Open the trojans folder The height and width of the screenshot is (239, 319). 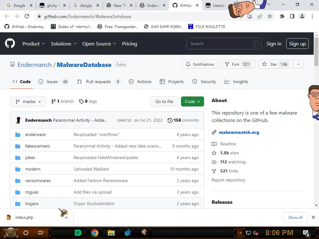pyautogui.click(x=32, y=204)
